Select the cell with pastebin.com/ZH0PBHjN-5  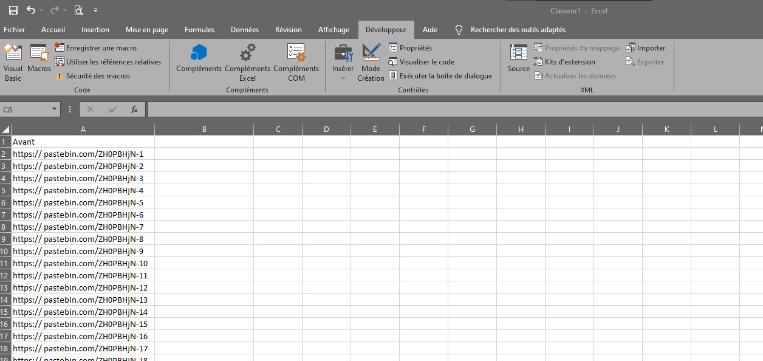83,202
